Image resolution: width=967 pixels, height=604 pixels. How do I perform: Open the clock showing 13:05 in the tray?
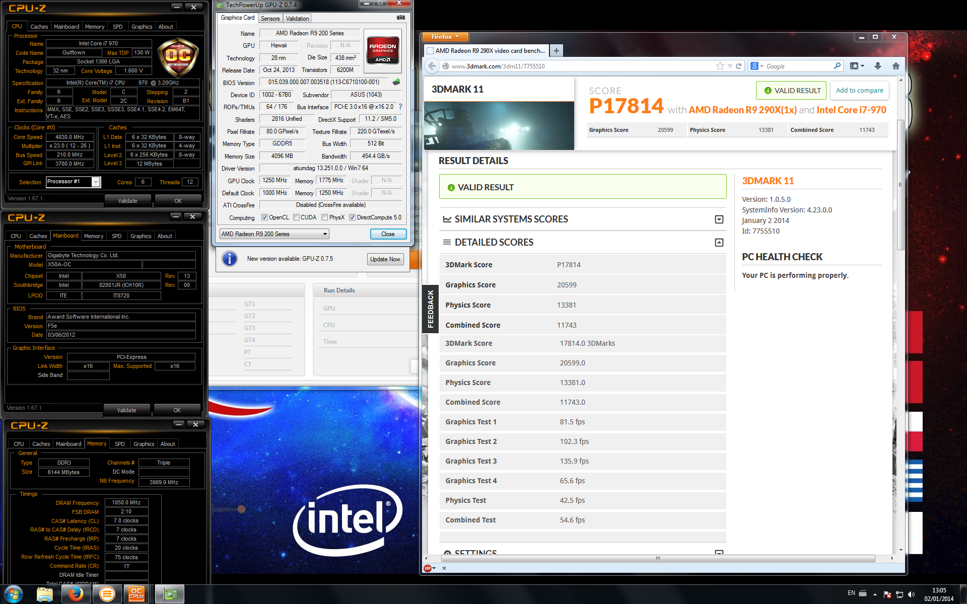click(x=939, y=594)
